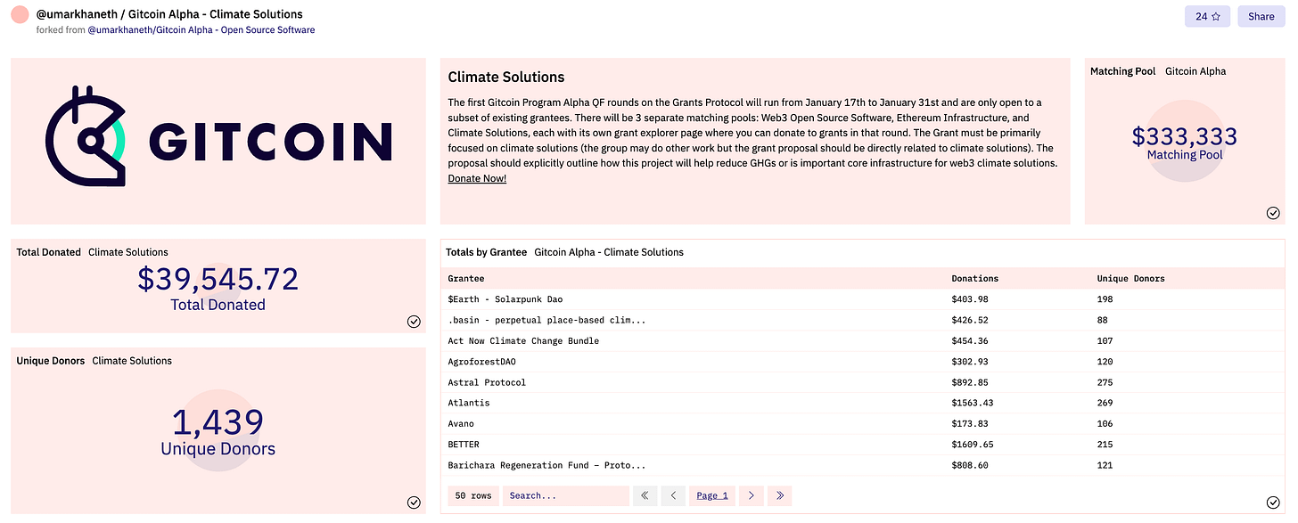This screenshot has width=1298, height=523.
Task: Click the checkmark icon in Total Donated panel
Action: (x=414, y=322)
